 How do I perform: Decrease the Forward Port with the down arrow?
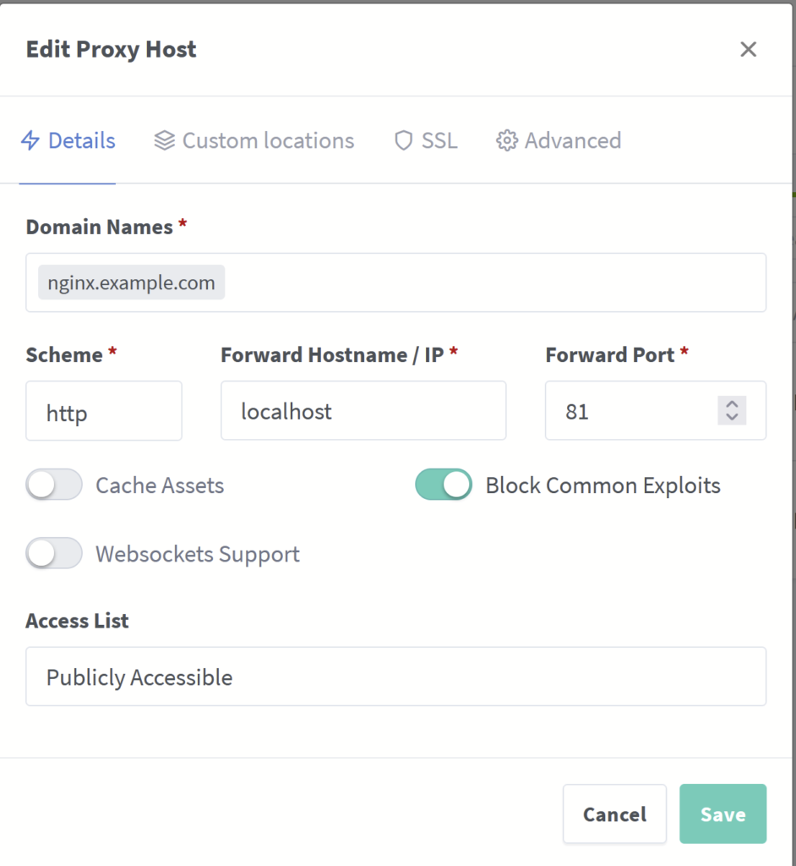pos(732,417)
